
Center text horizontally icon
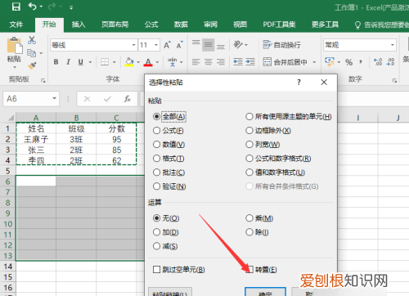coord(209,62)
